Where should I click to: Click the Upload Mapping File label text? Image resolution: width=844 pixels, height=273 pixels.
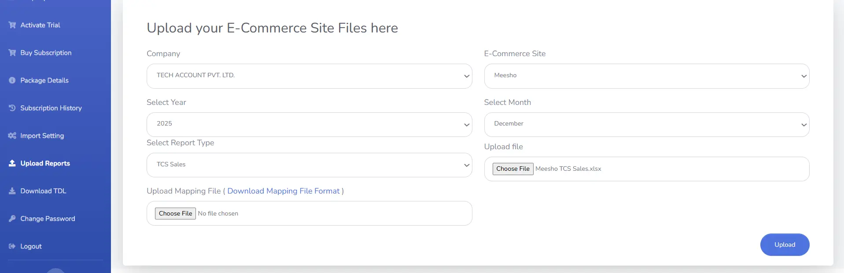(184, 191)
